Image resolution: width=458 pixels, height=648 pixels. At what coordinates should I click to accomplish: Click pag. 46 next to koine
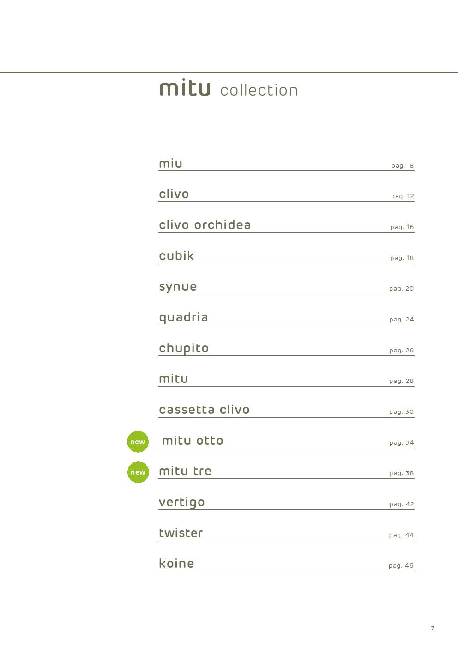point(401,566)
